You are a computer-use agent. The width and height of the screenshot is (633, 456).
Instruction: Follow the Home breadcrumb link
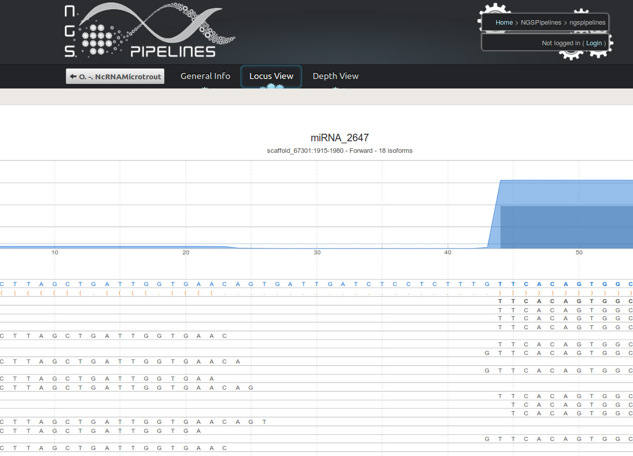(504, 23)
